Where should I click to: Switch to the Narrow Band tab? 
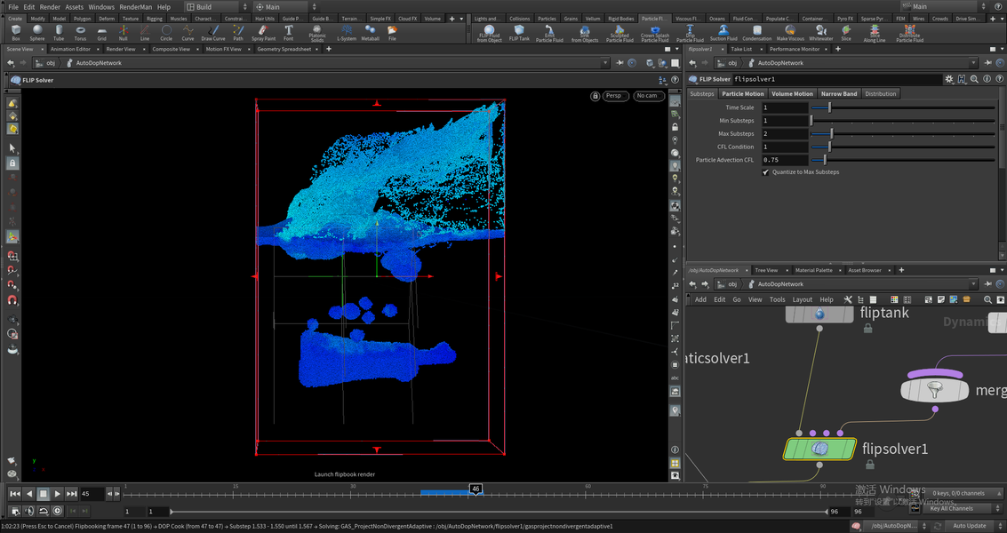click(839, 94)
